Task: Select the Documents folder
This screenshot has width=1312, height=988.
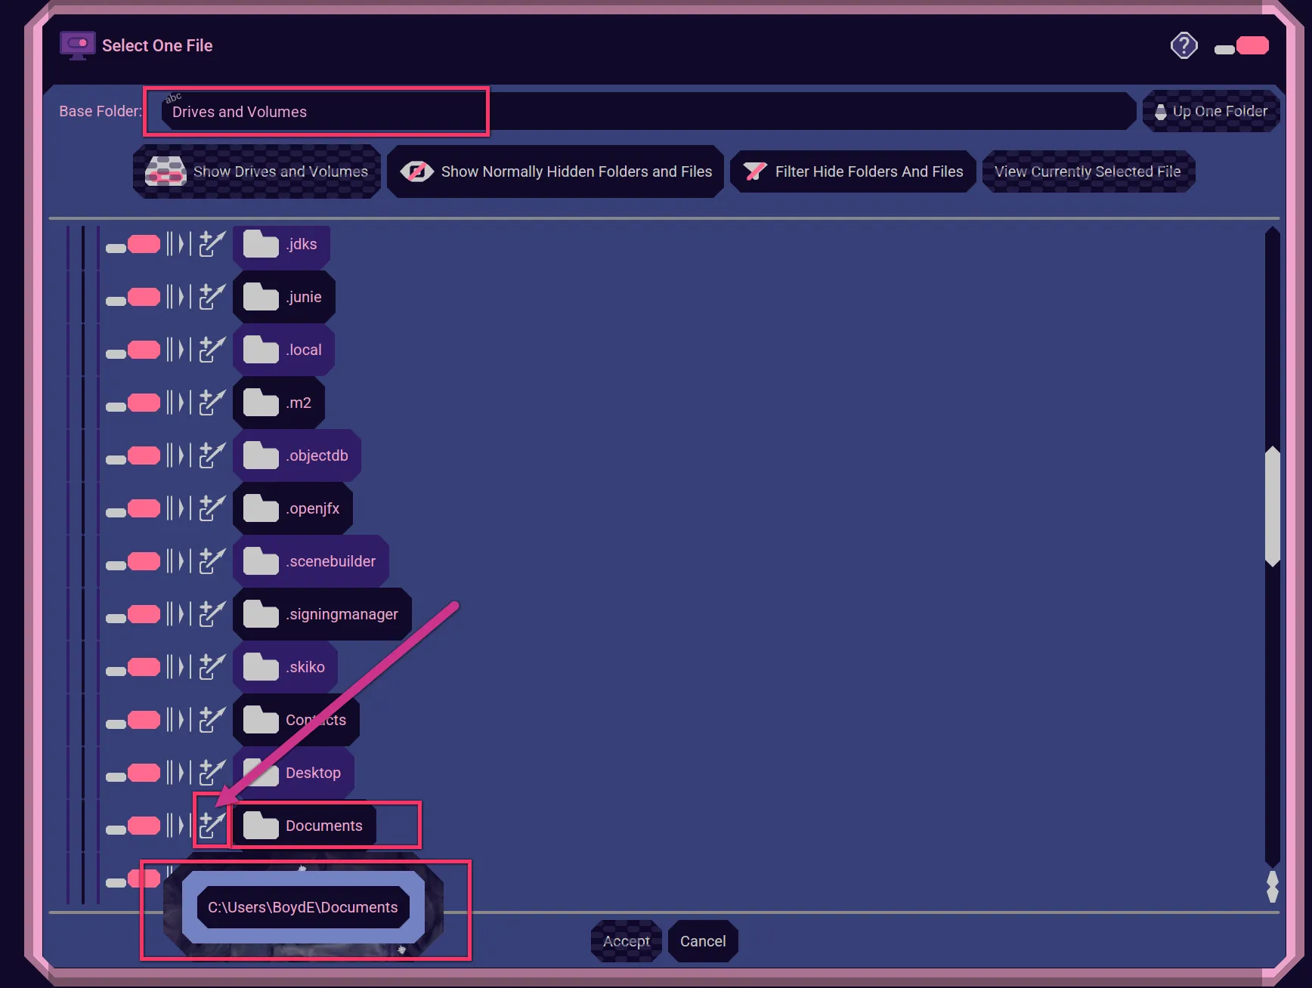Action: click(305, 826)
